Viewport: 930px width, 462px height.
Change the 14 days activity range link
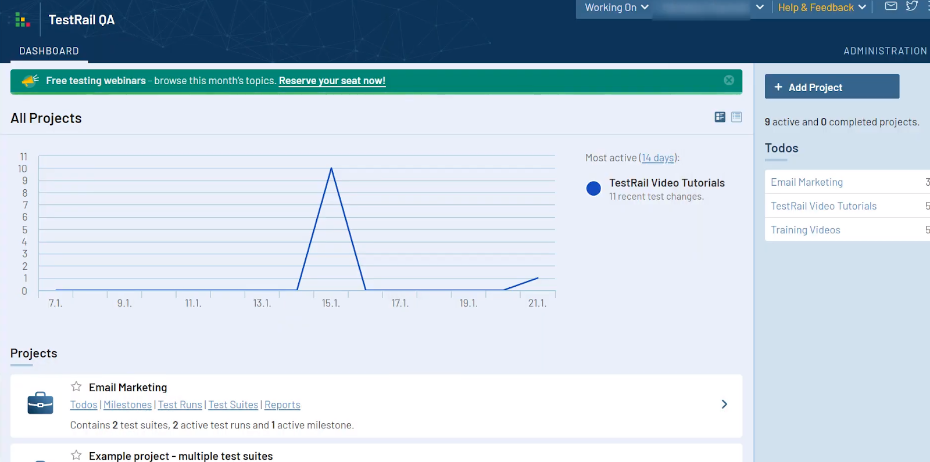657,158
